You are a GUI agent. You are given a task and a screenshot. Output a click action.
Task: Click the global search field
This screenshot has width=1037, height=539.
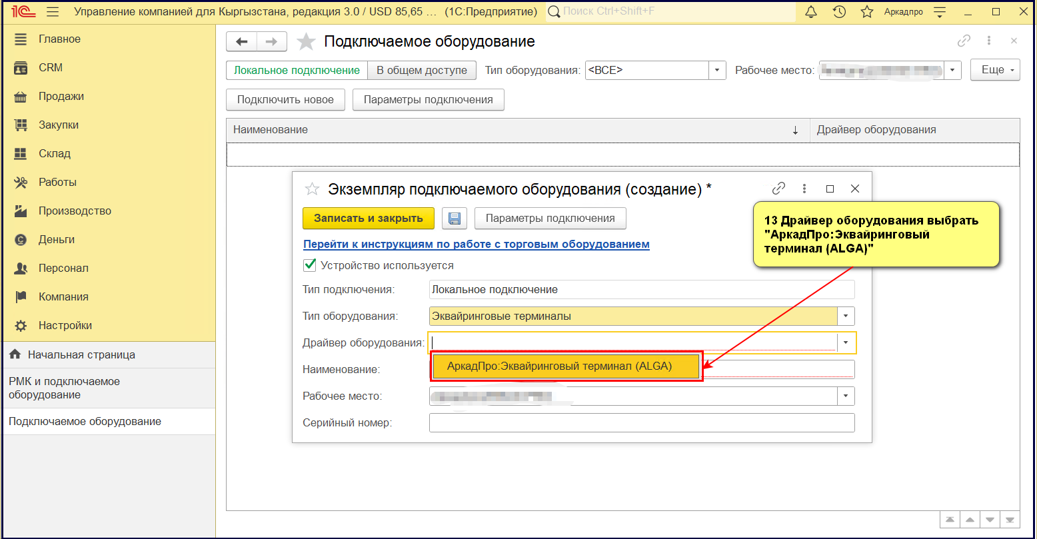[x=670, y=12]
